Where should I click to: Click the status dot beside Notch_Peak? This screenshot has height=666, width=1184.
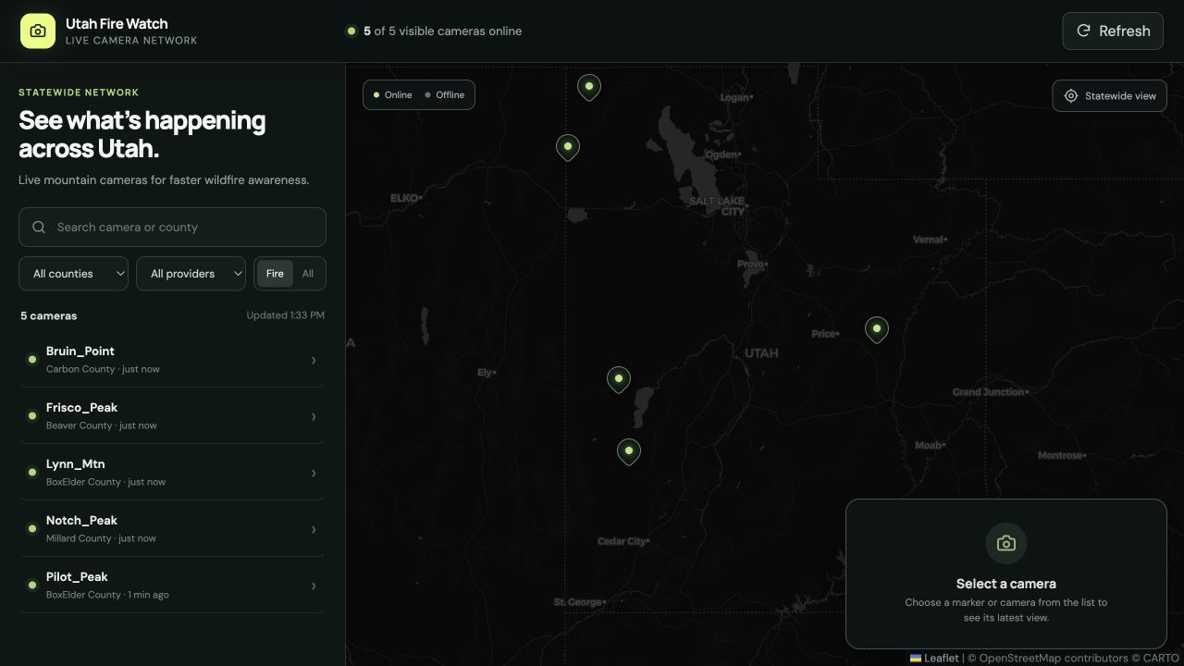coord(32,529)
